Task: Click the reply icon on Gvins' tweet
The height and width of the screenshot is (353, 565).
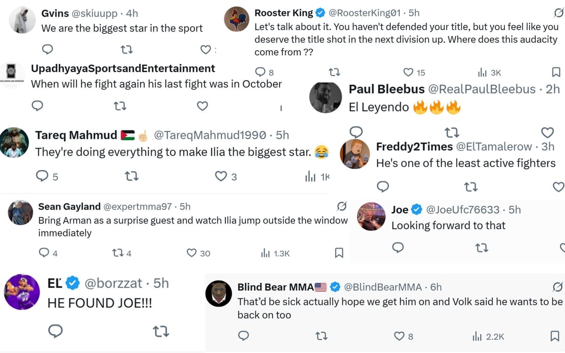Action: pos(47,49)
